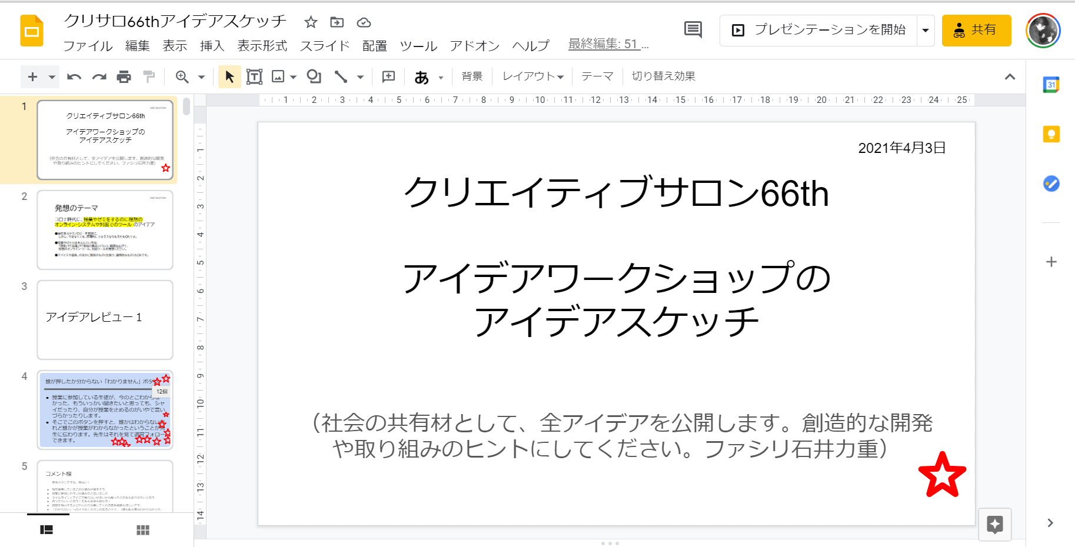This screenshot has width=1075, height=547.
Task: Switch to filmstrip view
Action: pos(46,530)
